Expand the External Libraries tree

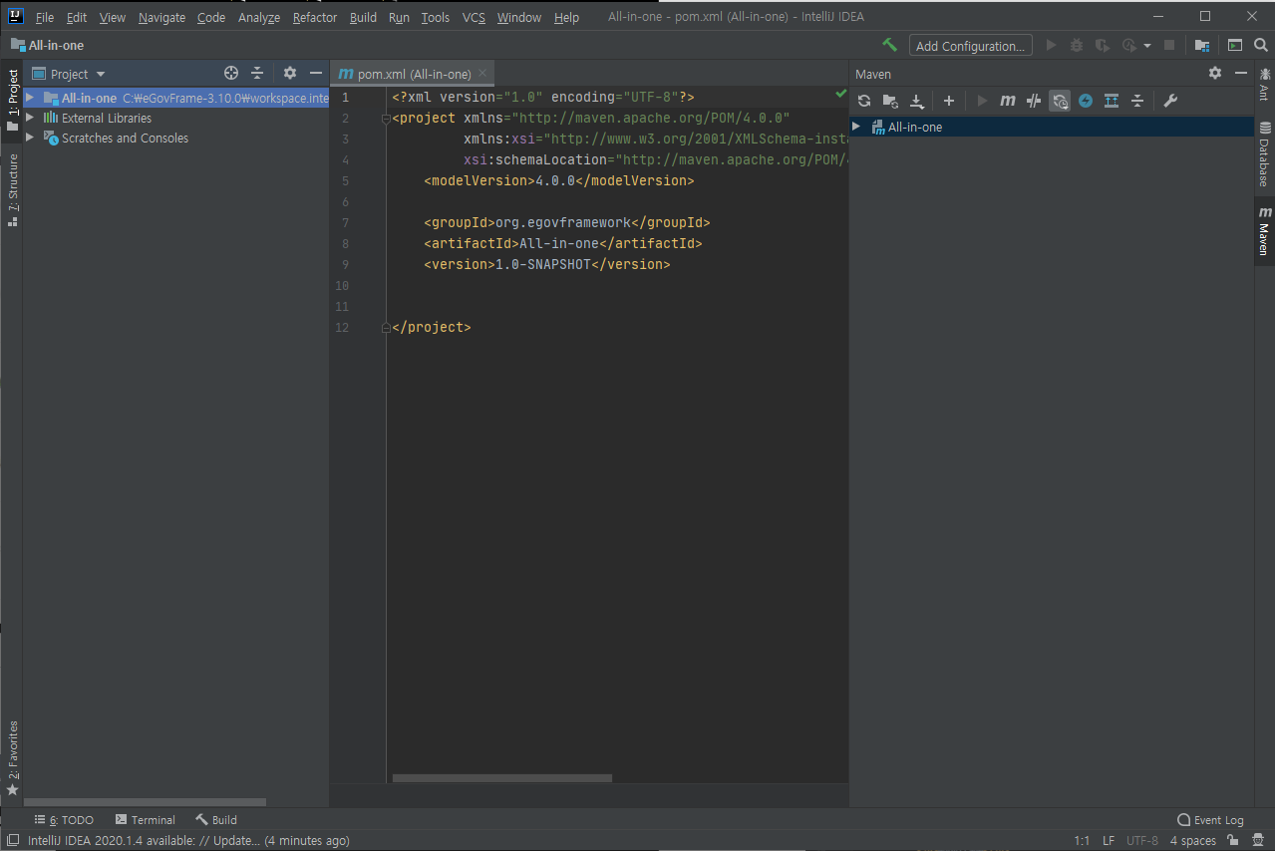click(30, 118)
